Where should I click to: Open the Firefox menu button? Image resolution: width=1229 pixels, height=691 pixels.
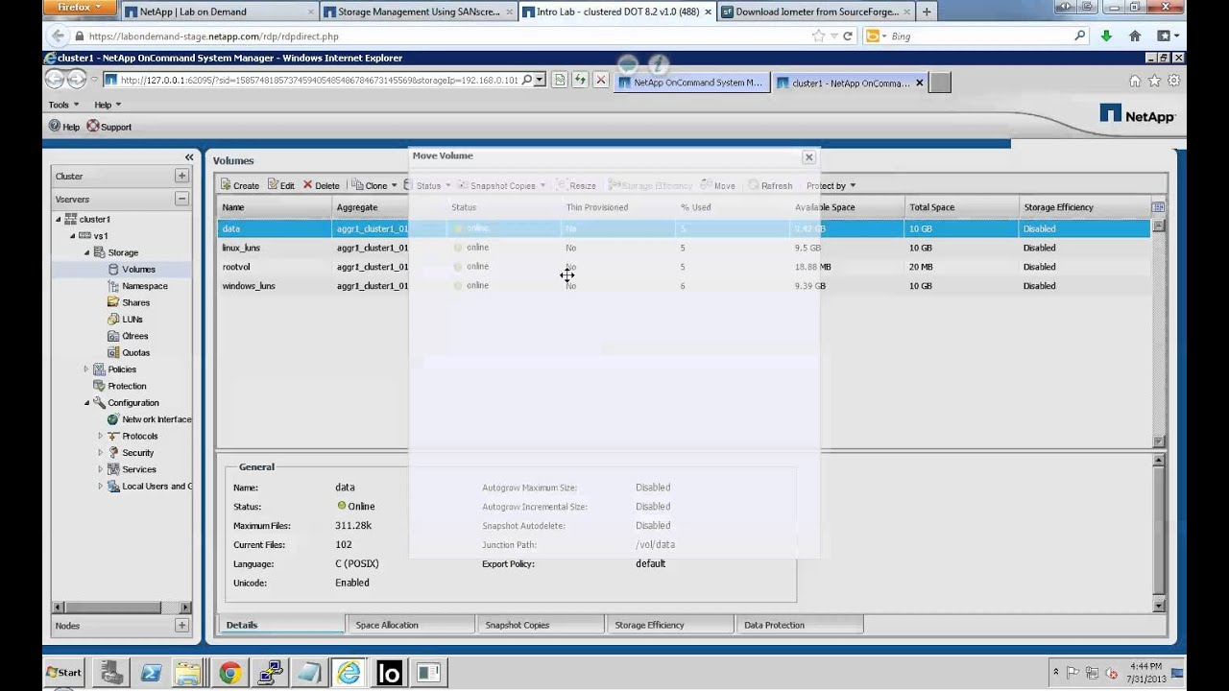point(81,7)
